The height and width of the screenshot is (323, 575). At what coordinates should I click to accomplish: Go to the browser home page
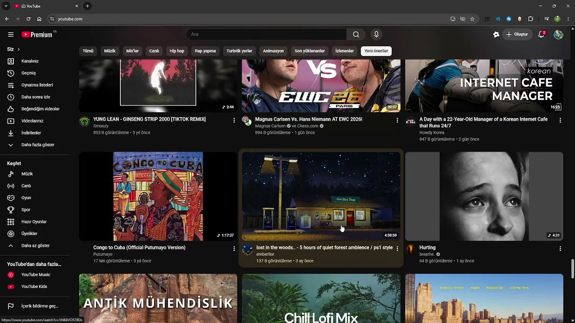pyautogui.click(x=39, y=19)
